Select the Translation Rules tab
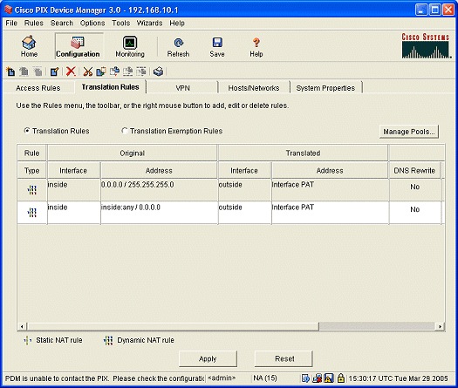This screenshot has height=388, width=458. [111, 87]
